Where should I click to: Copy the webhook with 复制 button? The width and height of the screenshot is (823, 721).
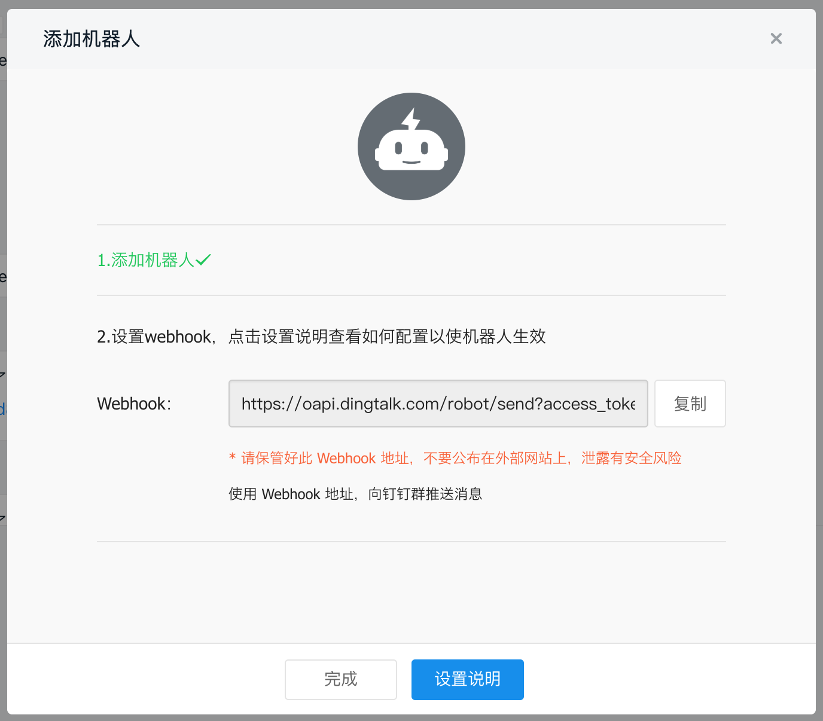tap(690, 404)
